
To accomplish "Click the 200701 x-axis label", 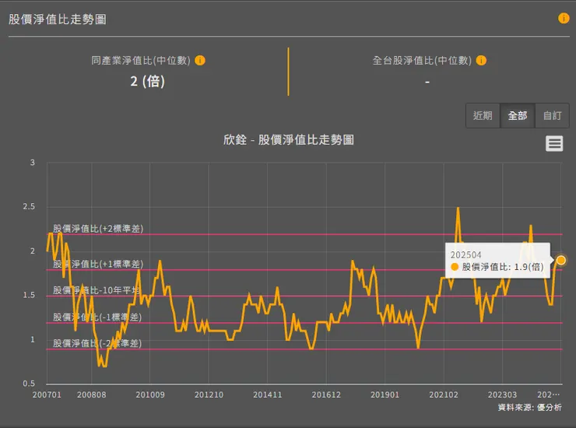I will click(x=47, y=395).
